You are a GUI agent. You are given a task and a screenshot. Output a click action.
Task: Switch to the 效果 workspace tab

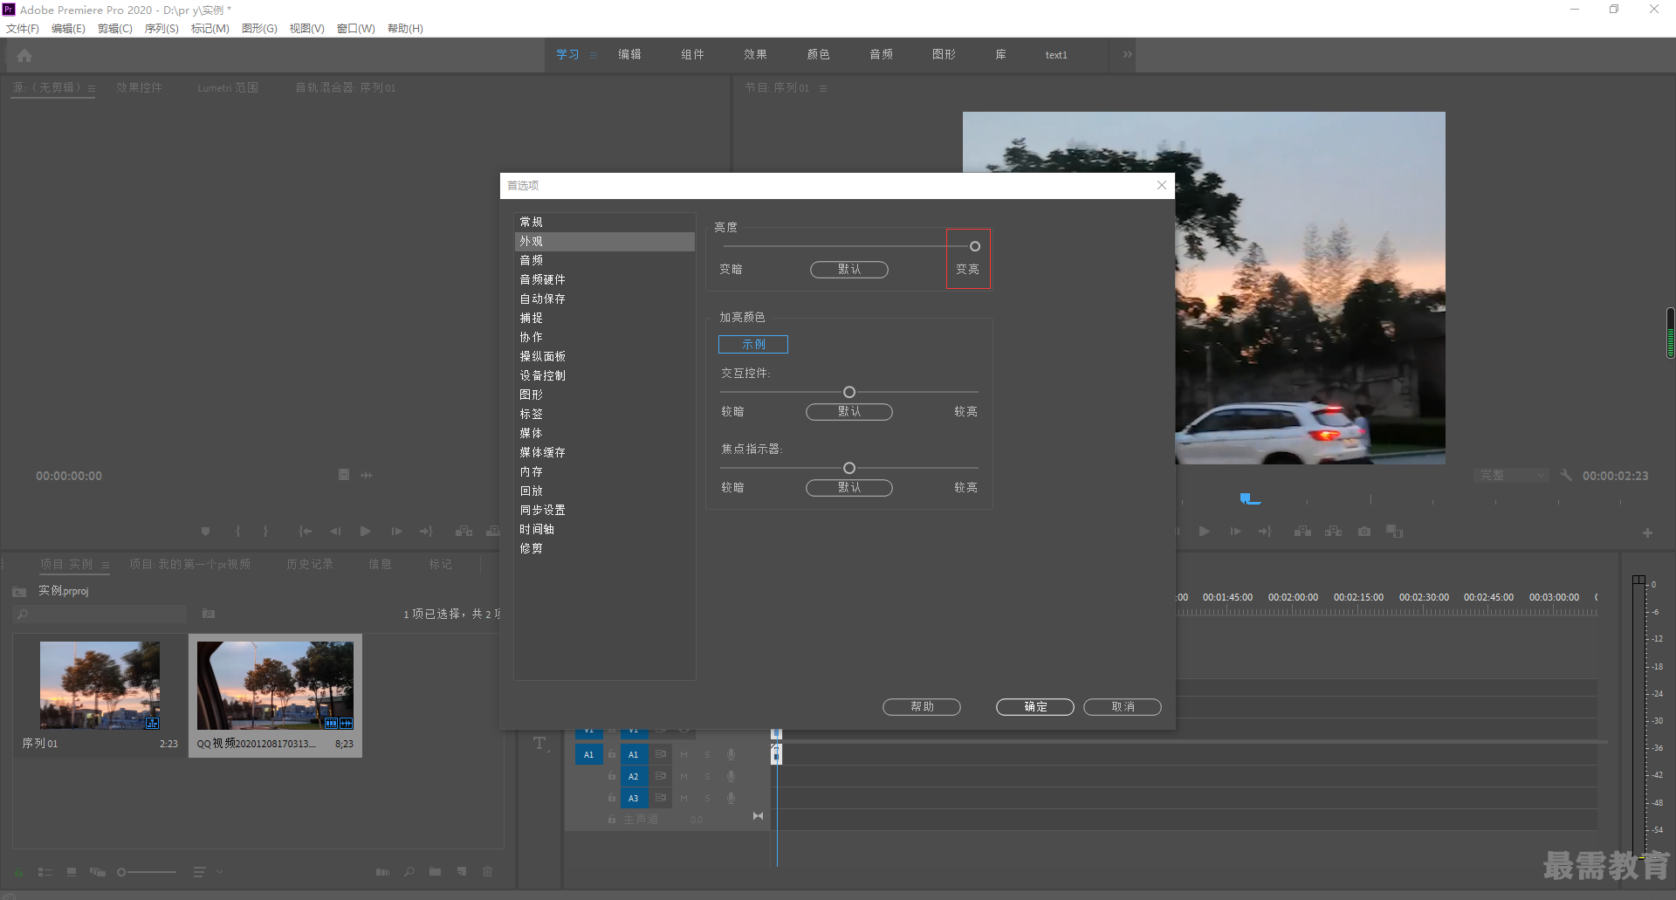point(755,54)
